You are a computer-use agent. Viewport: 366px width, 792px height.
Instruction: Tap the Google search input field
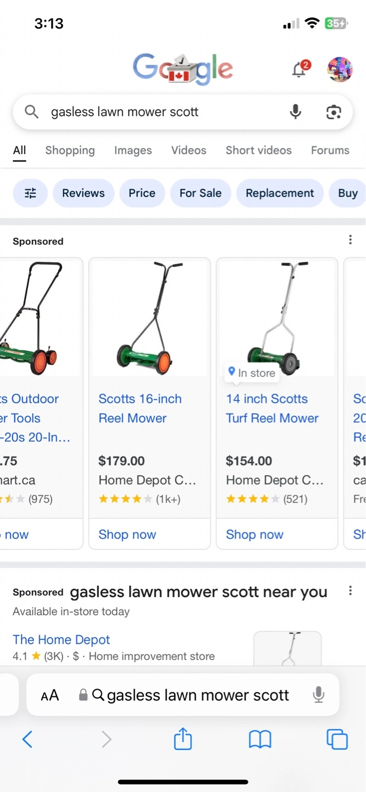point(159,112)
